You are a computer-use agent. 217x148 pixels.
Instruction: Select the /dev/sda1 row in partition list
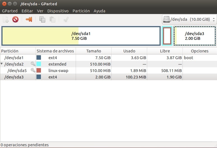108,57
